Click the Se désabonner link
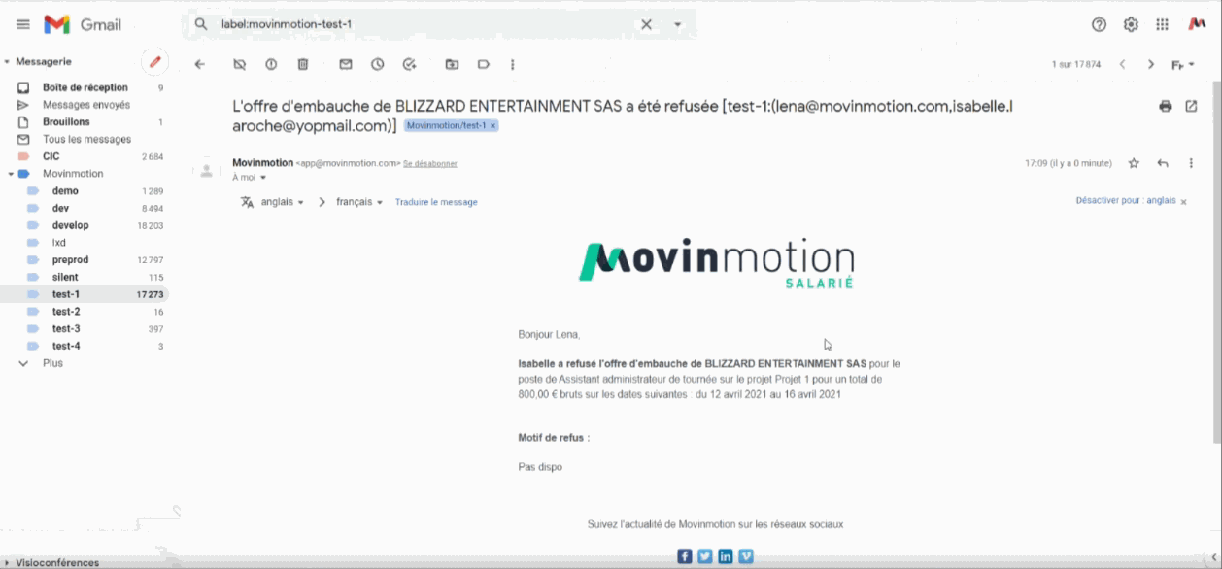Viewport: 1222px width, 569px height. 430,164
